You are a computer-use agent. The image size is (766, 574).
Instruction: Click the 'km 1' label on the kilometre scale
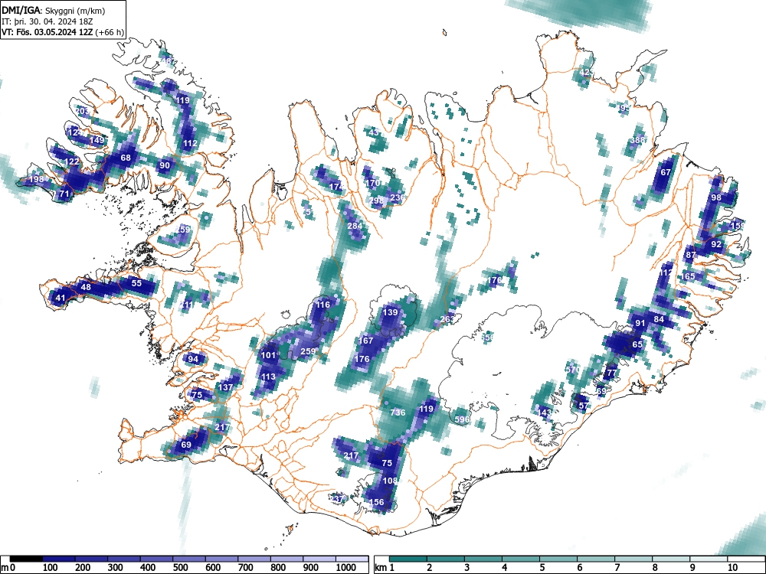(x=385, y=568)
